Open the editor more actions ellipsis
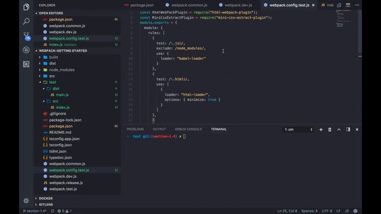Viewport: 381px width, 214px height. click(x=357, y=5)
